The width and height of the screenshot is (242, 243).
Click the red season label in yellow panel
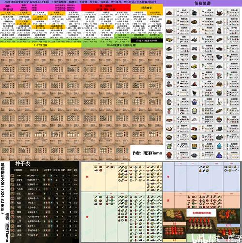click(x=87, y=177)
